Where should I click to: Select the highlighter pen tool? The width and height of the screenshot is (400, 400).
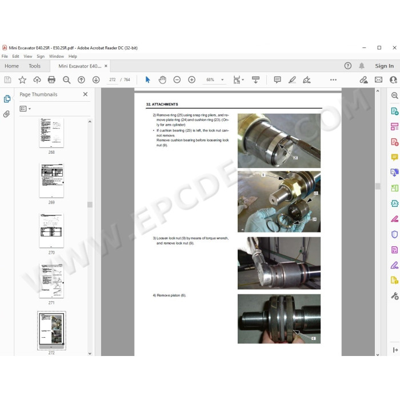click(292, 80)
